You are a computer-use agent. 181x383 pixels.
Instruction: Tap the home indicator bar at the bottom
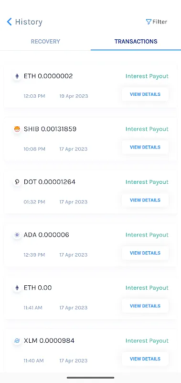[x=91, y=378]
